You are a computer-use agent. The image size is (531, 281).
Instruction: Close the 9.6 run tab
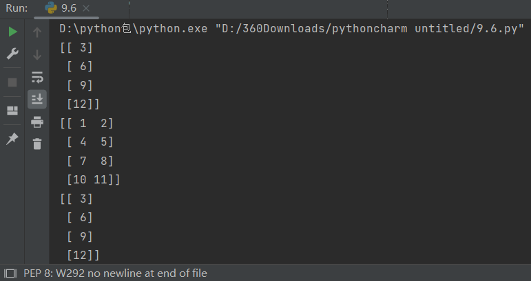tap(86, 8)
